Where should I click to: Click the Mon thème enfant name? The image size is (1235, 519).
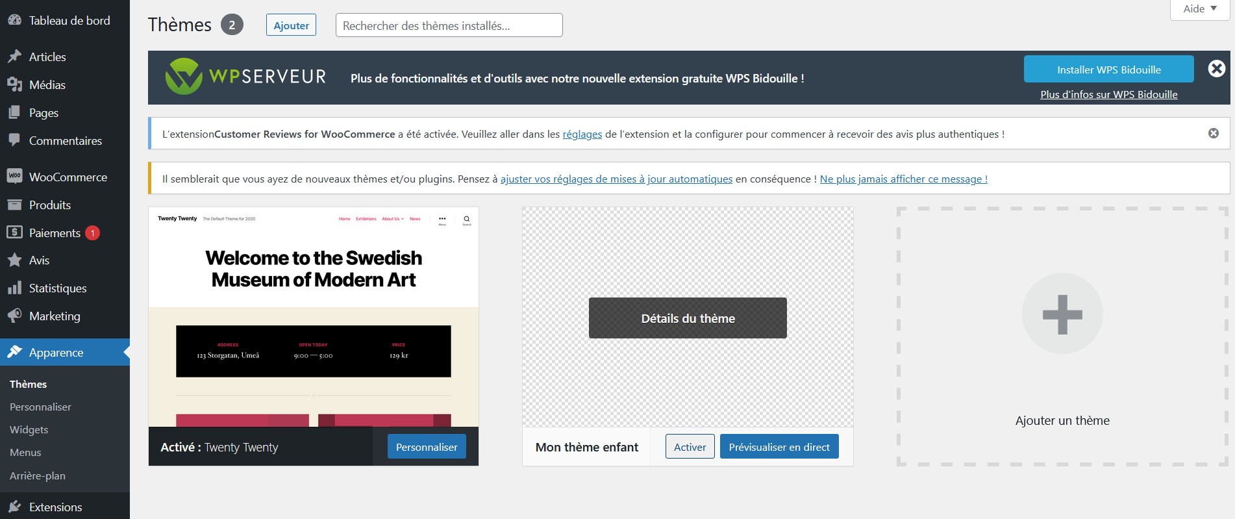[x=586, y=447]
